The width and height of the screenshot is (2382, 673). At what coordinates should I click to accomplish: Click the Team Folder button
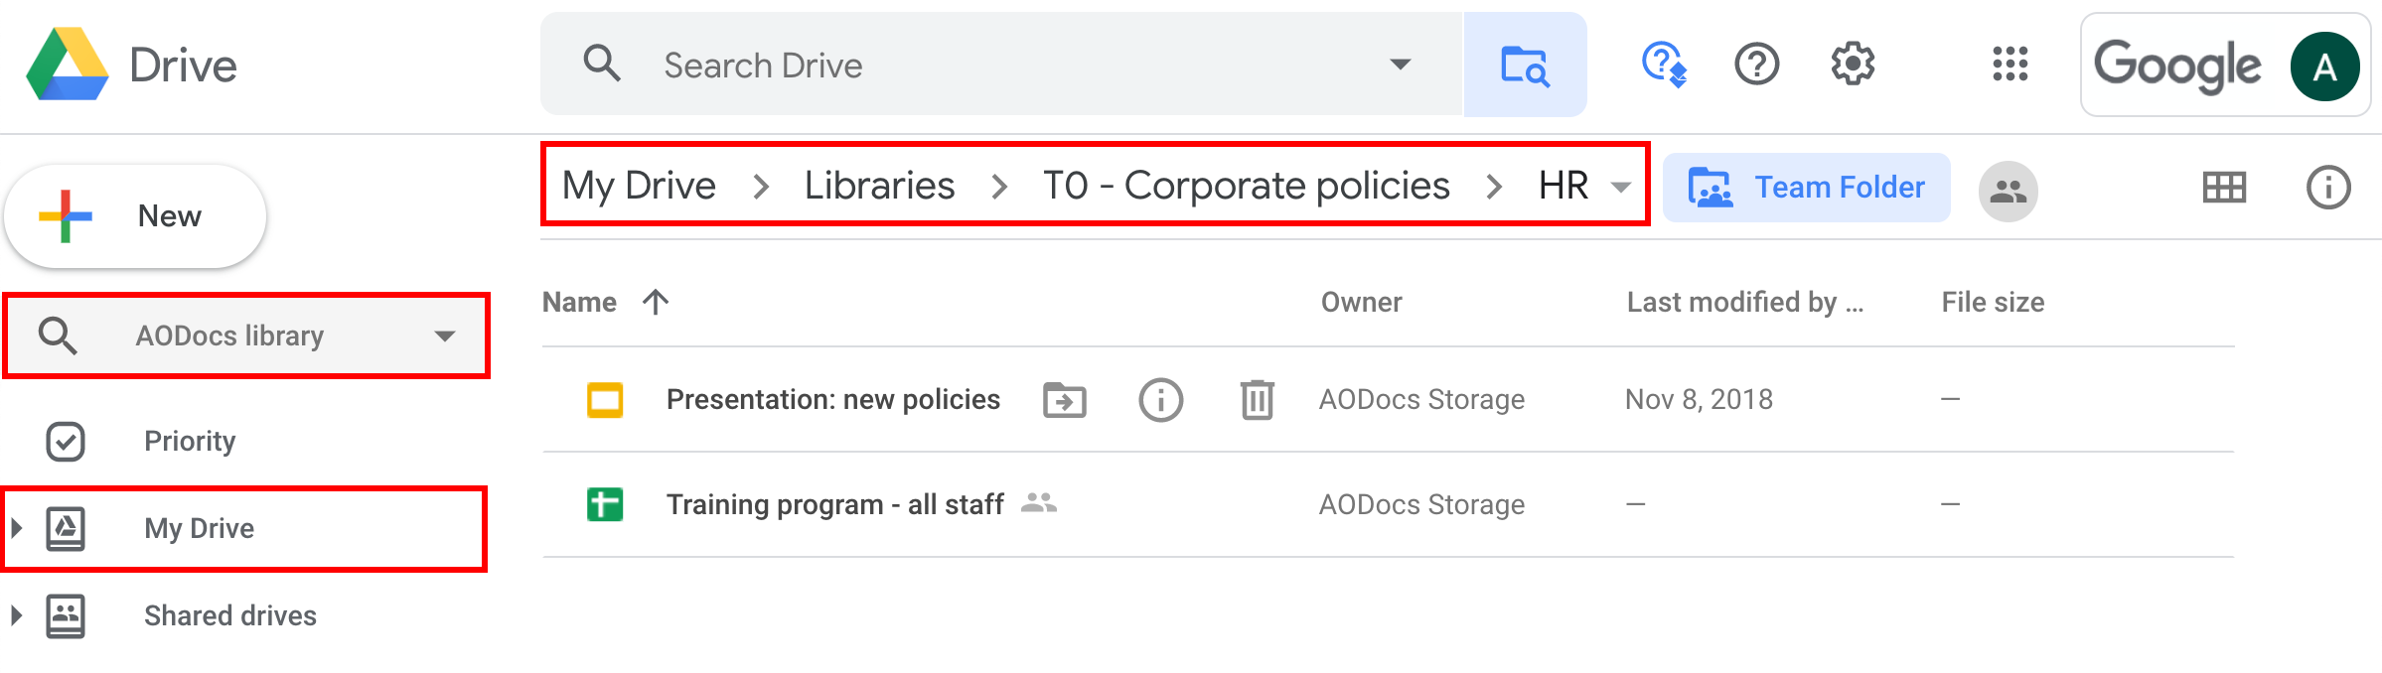click(x=1806, y=188)
